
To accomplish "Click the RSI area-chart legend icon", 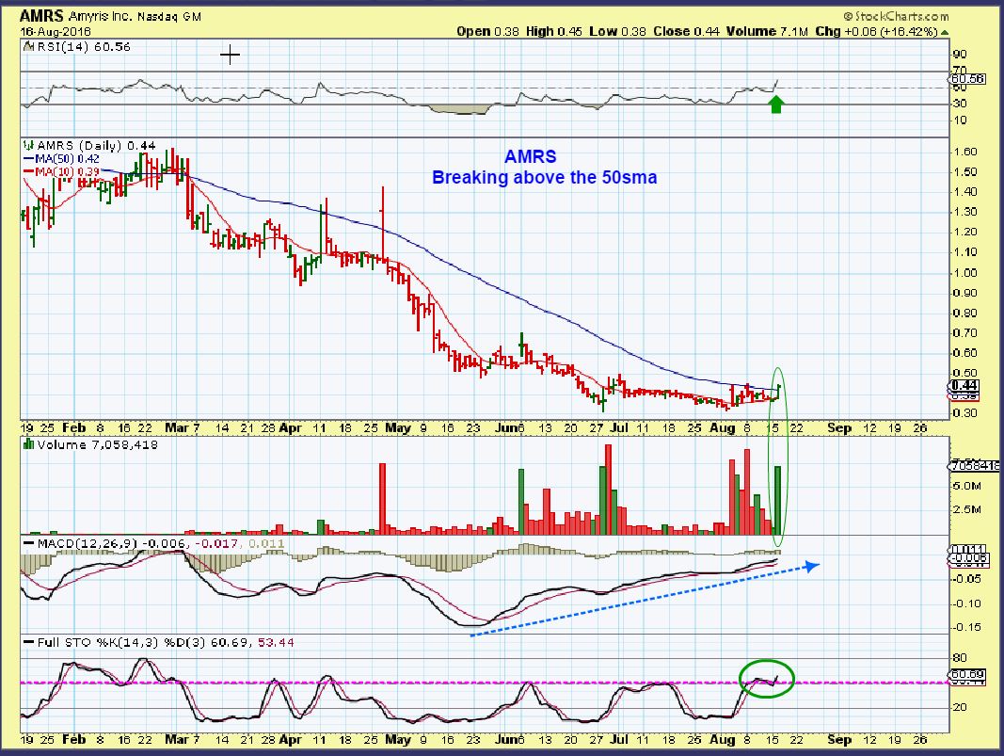I will point(28,47).
